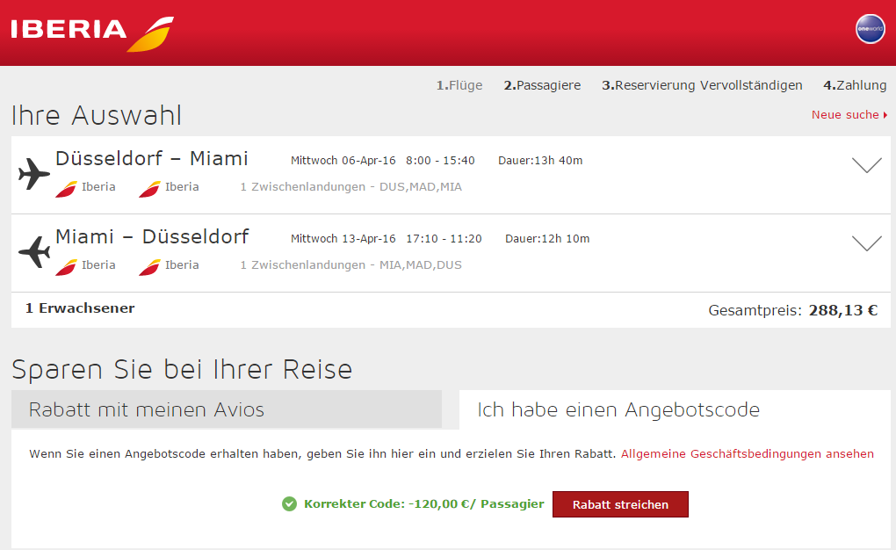Click the 8:00 - 15:40 flight times
The image size is (896, 550).
(x=440, y=161)
